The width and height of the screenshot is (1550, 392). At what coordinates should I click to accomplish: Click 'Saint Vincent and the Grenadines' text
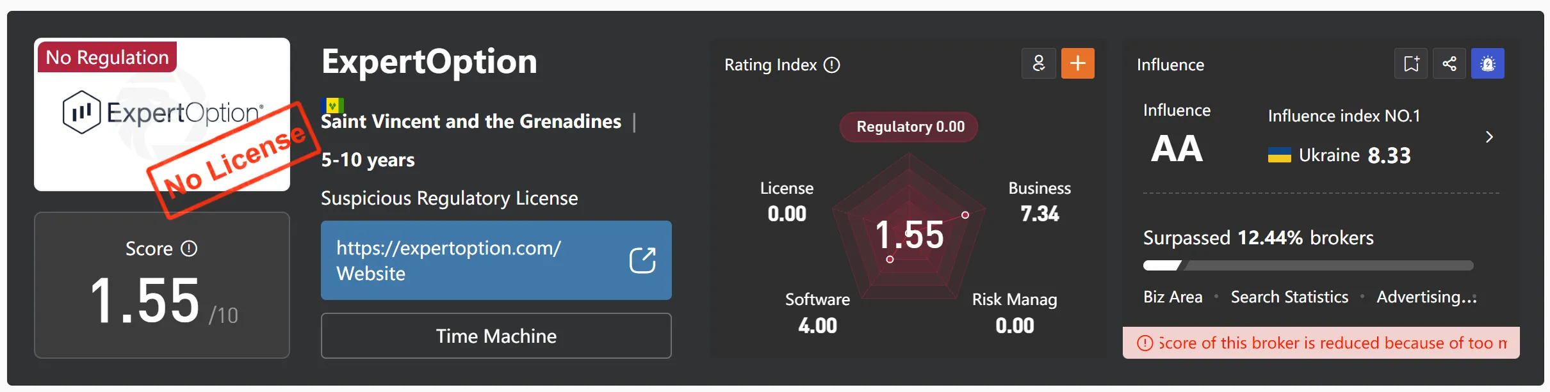[x=471, y=122]
